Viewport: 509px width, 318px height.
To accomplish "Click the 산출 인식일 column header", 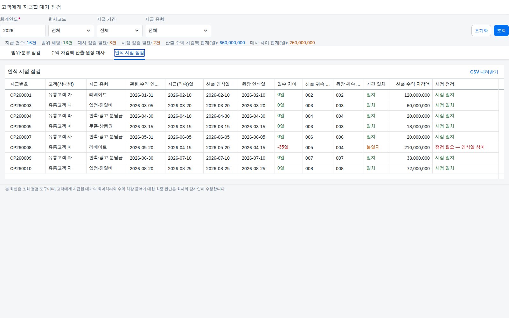I will [x=221, y=84].
